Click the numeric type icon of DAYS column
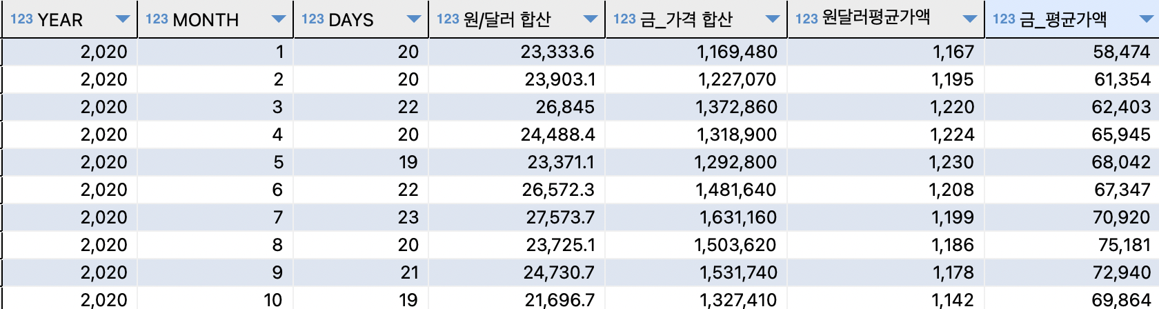1159x309 pixels. click(313, 19)
